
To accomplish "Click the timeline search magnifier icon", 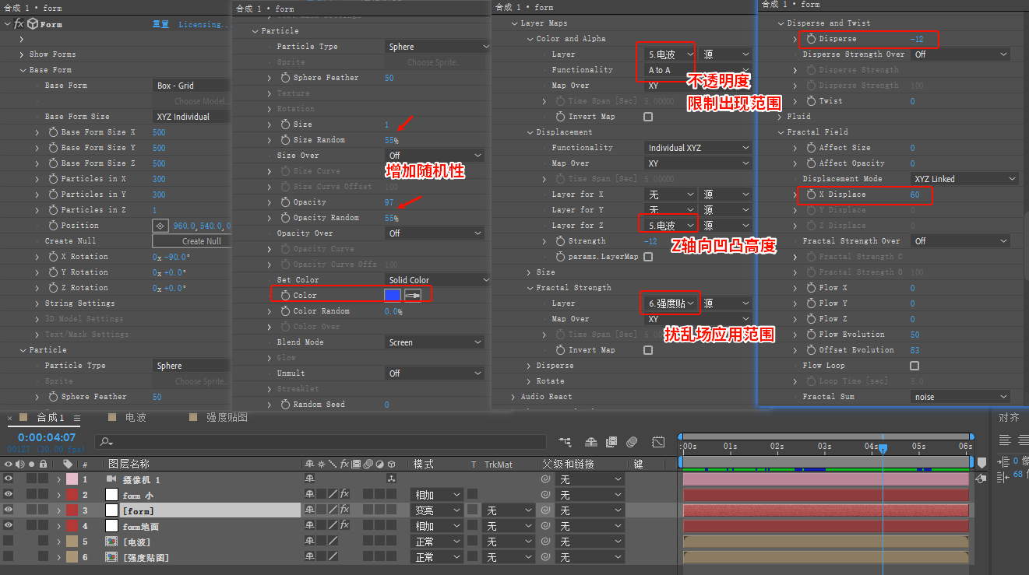I will tap(105, 442).
